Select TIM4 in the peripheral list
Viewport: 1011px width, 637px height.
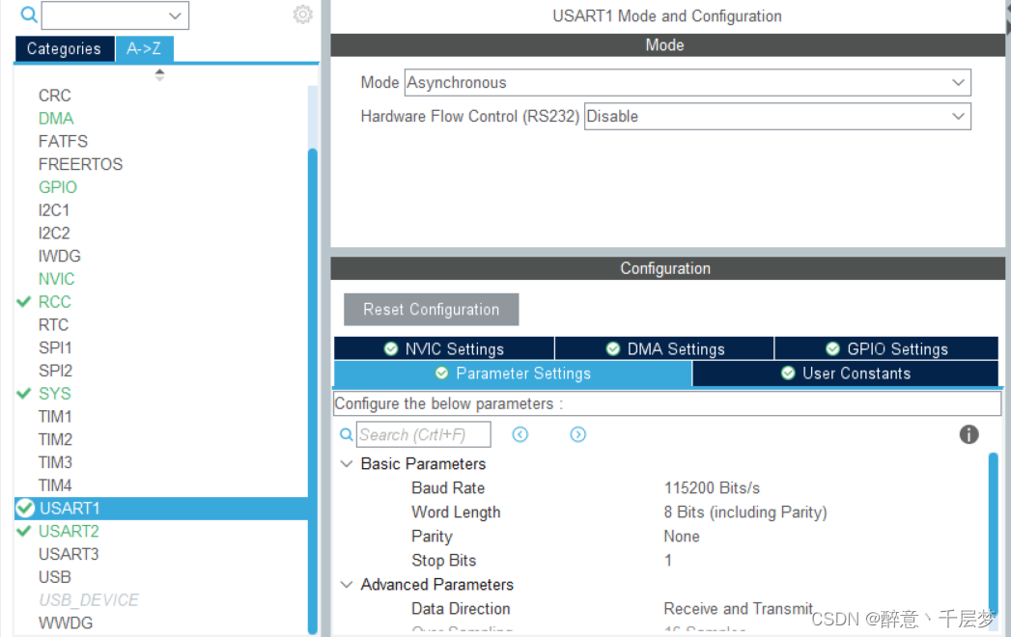point(55,485)
